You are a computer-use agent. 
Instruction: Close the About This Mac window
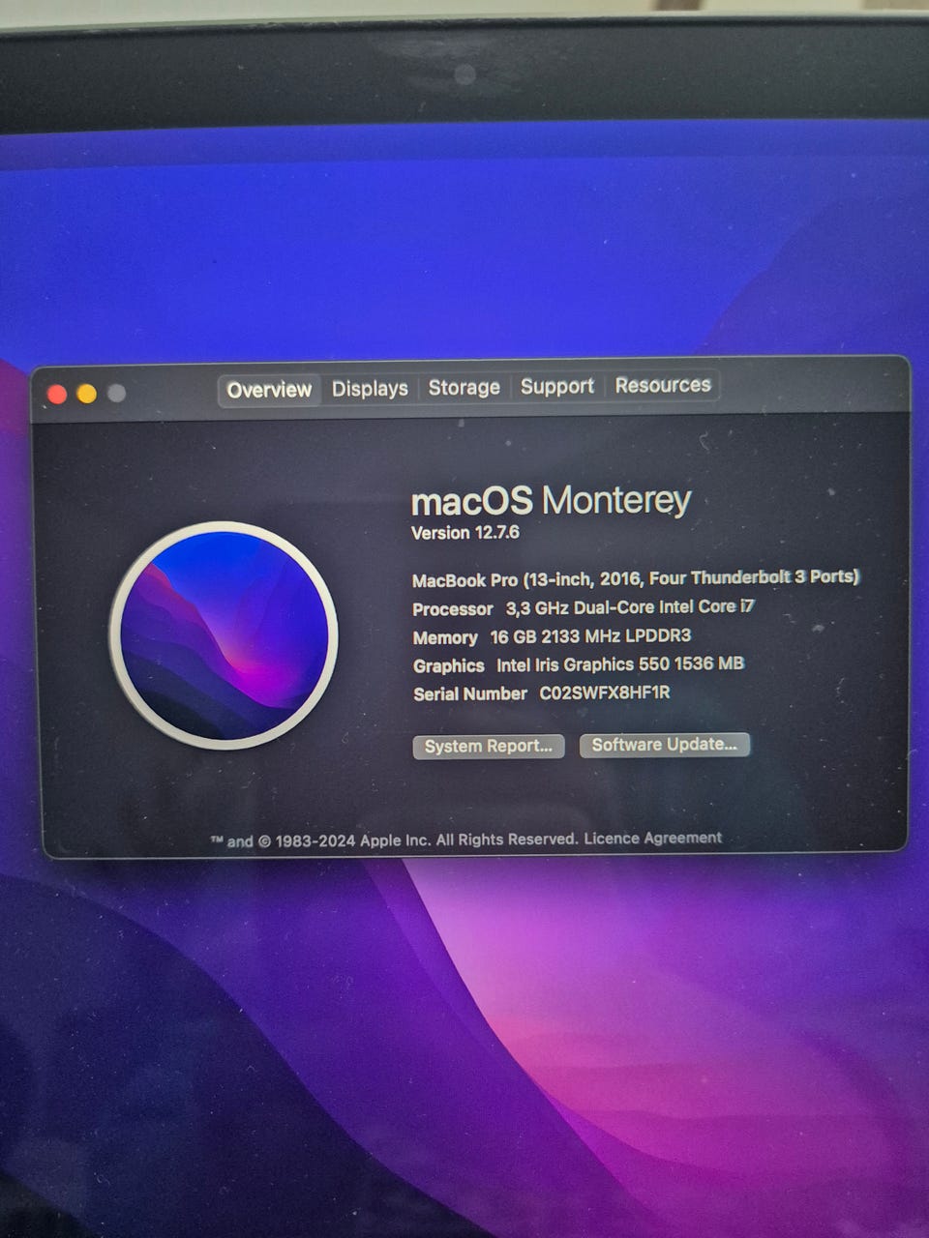pos(57,394)
